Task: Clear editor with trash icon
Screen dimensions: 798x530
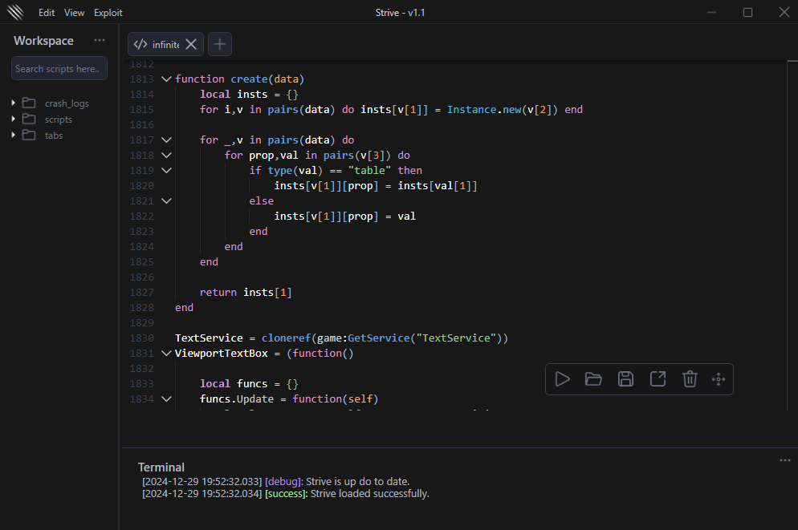Action: pos(690,379)
